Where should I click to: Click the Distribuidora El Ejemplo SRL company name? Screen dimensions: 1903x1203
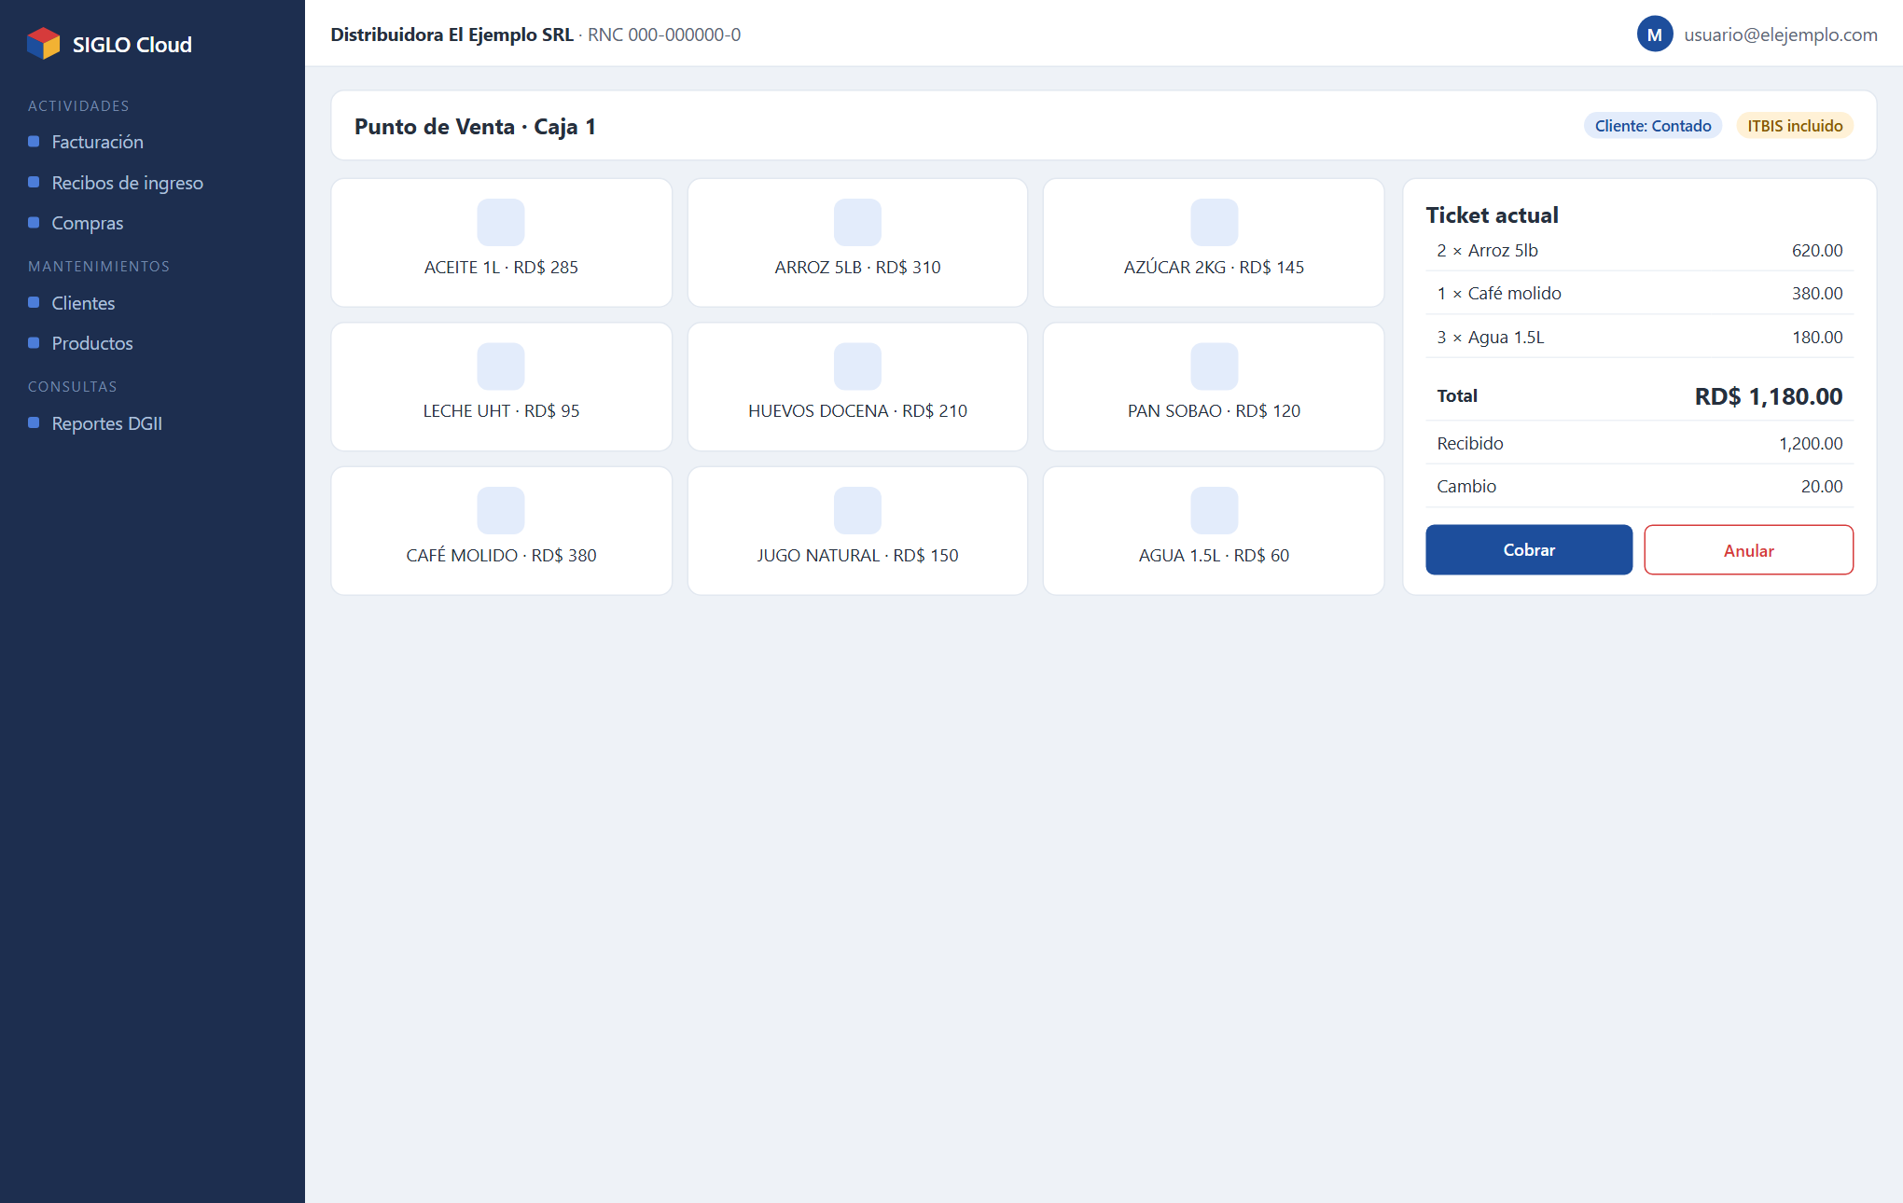pyautogui.click(x=451, y=35)
